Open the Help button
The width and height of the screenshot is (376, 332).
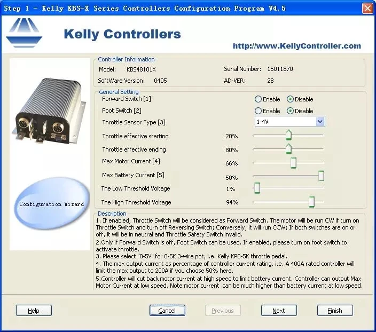[x=34, y=311]
